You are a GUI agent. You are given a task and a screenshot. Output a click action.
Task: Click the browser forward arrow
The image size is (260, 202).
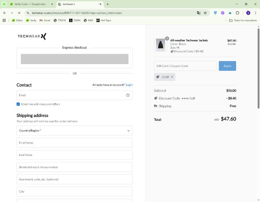pyautogui.click(x=12, y=13)
